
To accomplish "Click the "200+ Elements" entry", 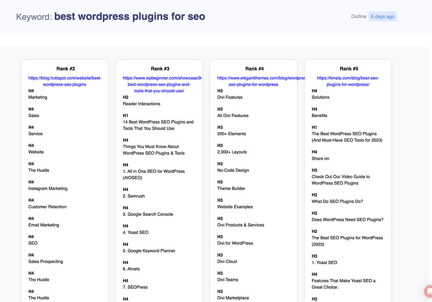I will pyautogui.click(x=232, y=134).
